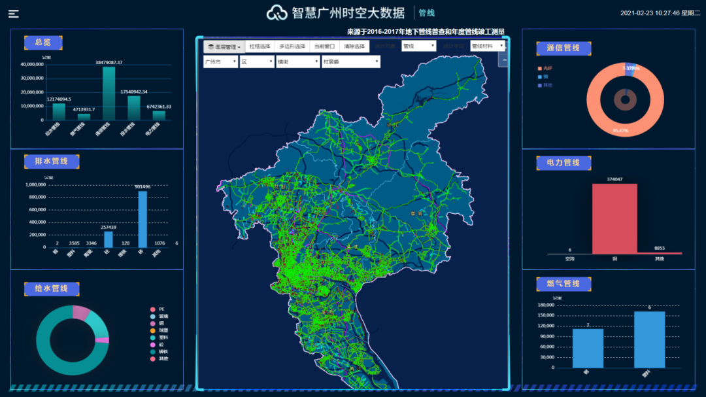The image size is (706, 397).
Task: Open the 管线材料 statistics field dropdown
Action: pos(488,46)
